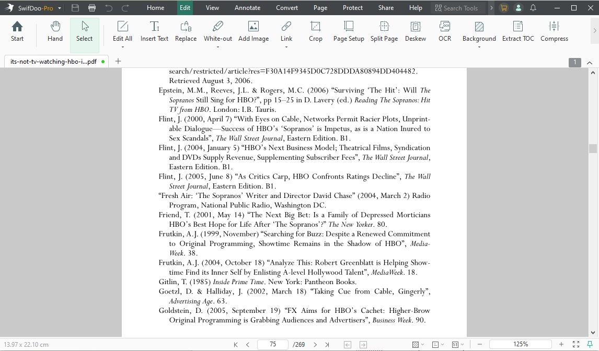The image size is (599, 351).
Task: Open the shopping cart icon
Action: click(x=504, y=8)
